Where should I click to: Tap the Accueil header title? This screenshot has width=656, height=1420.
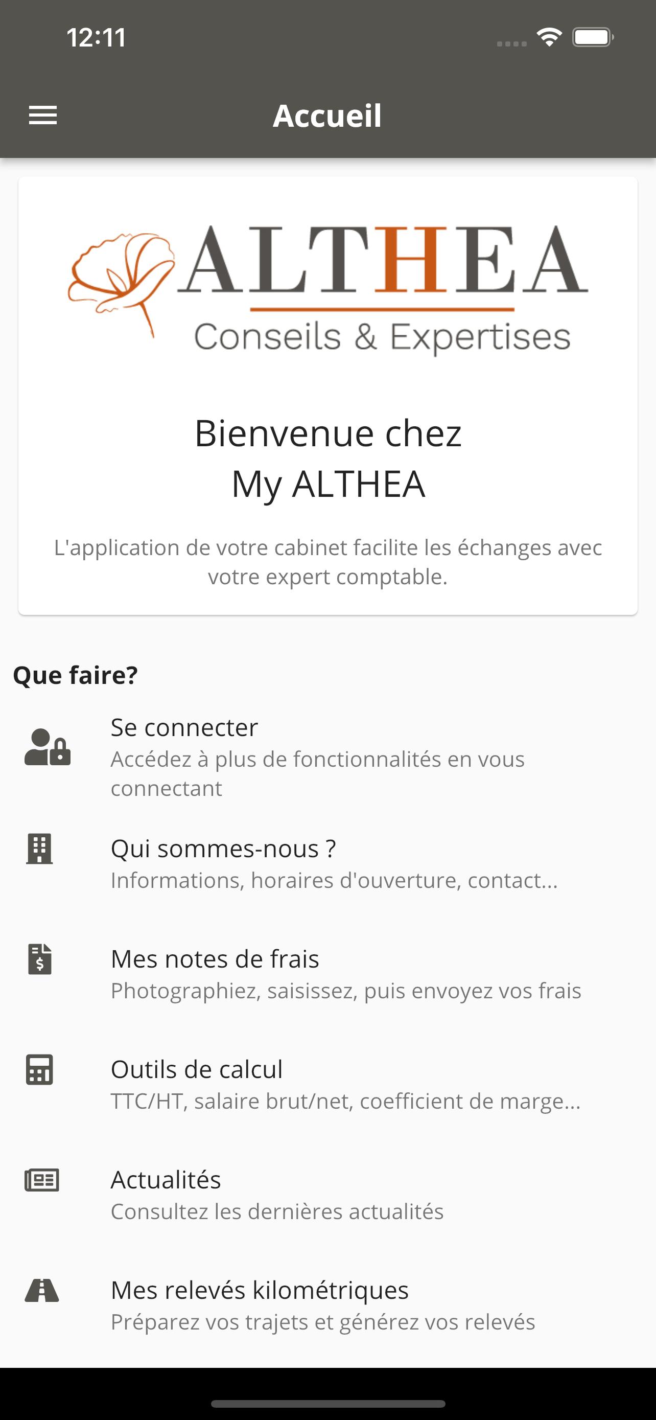(327, 116)
